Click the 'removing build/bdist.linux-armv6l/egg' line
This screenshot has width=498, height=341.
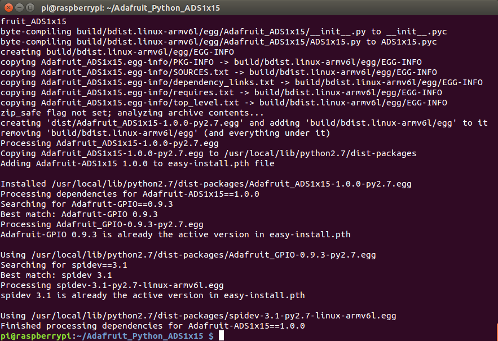click(x=165, y=133)
